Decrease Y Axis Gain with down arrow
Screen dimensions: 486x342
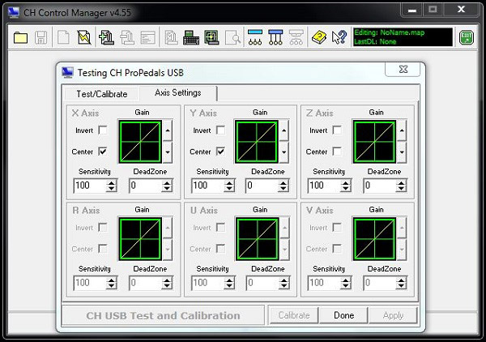click(284, 152)
